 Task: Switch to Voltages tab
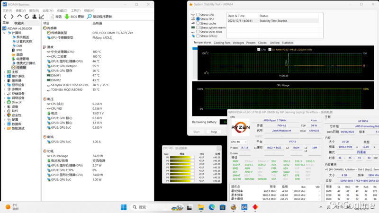[238, 43]
